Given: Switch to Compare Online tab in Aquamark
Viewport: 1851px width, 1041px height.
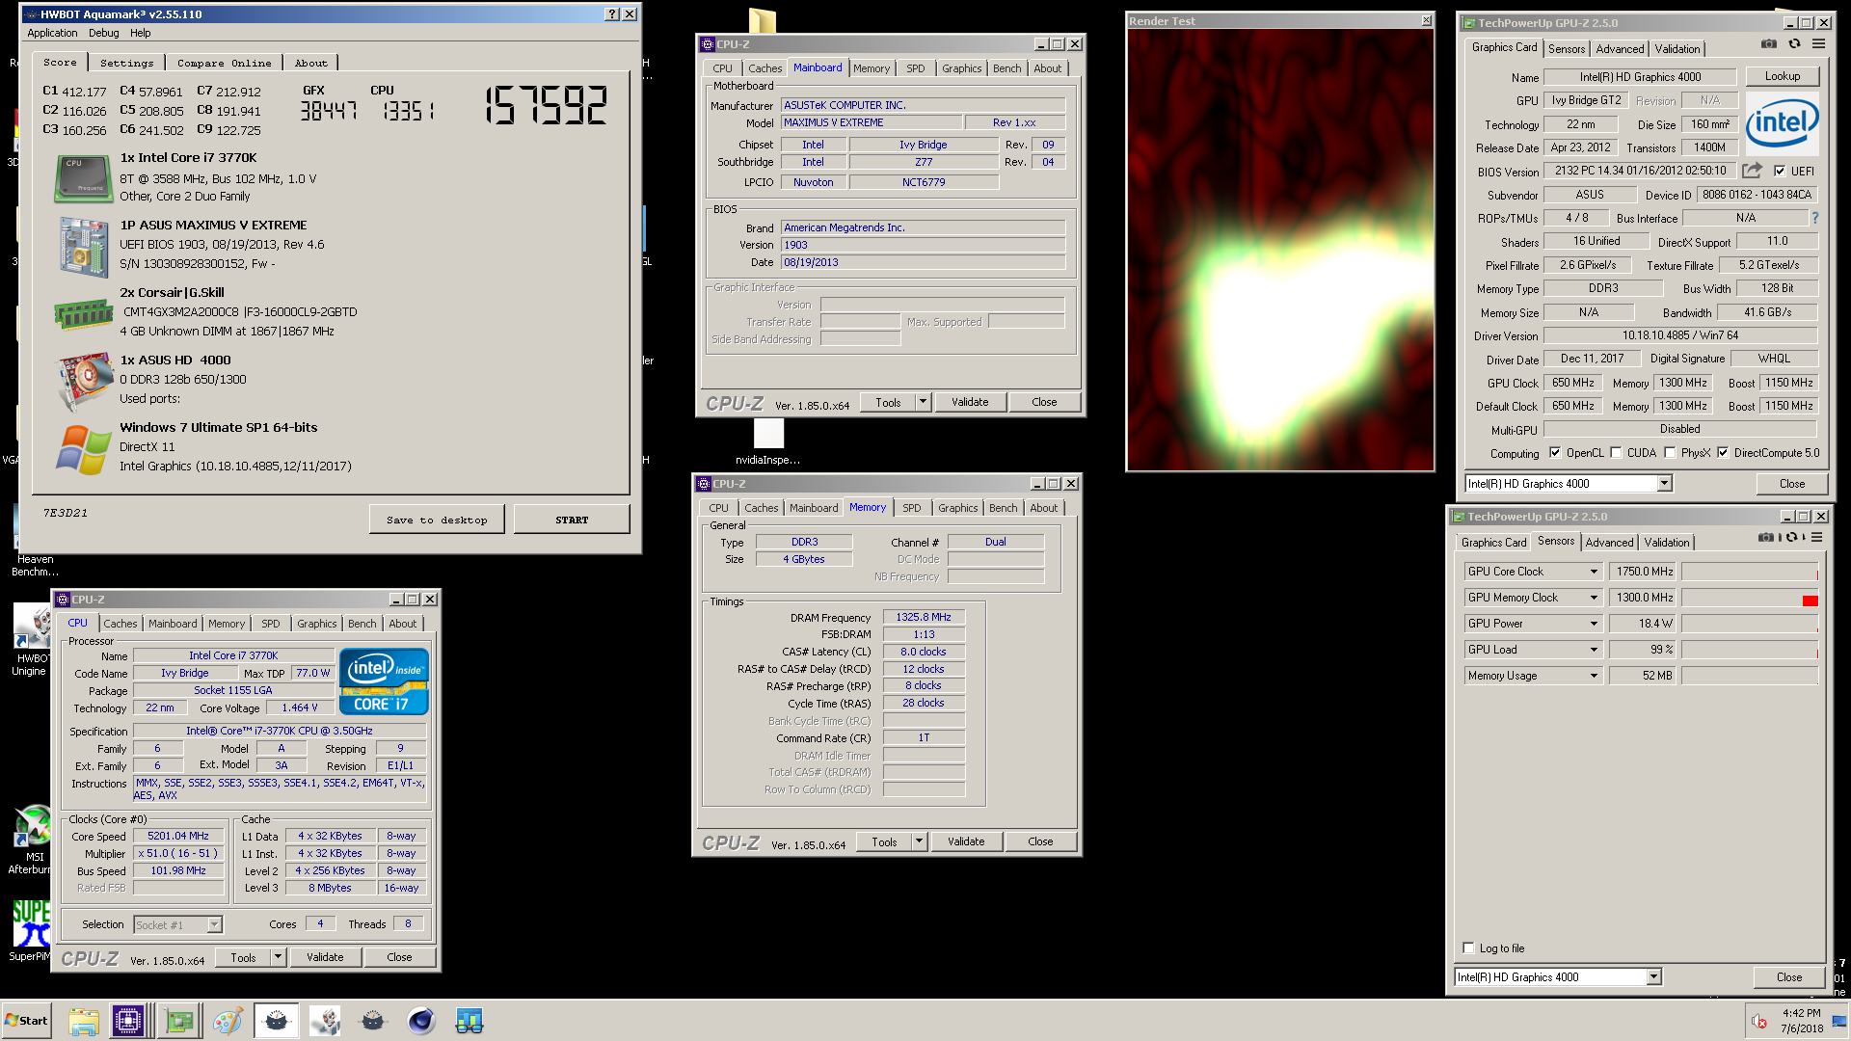Looking at the screenshot, I should (224, 63).
